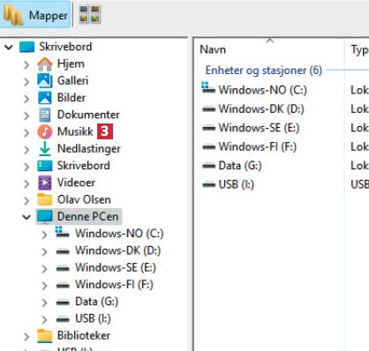Select the Hjem label in tree

71,63
